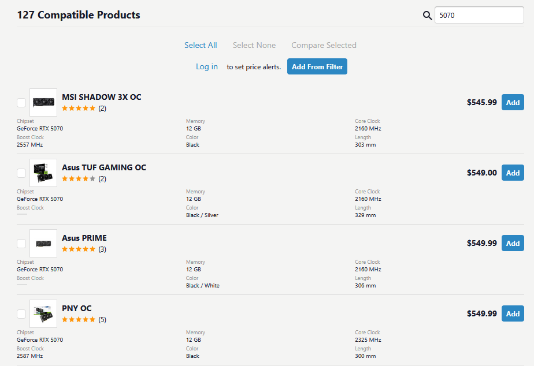The height and width of the screenshot is (366, 534).
Task: Open MSI SHADOW 3X OC product thumbnail
Action: click(43, 102)
